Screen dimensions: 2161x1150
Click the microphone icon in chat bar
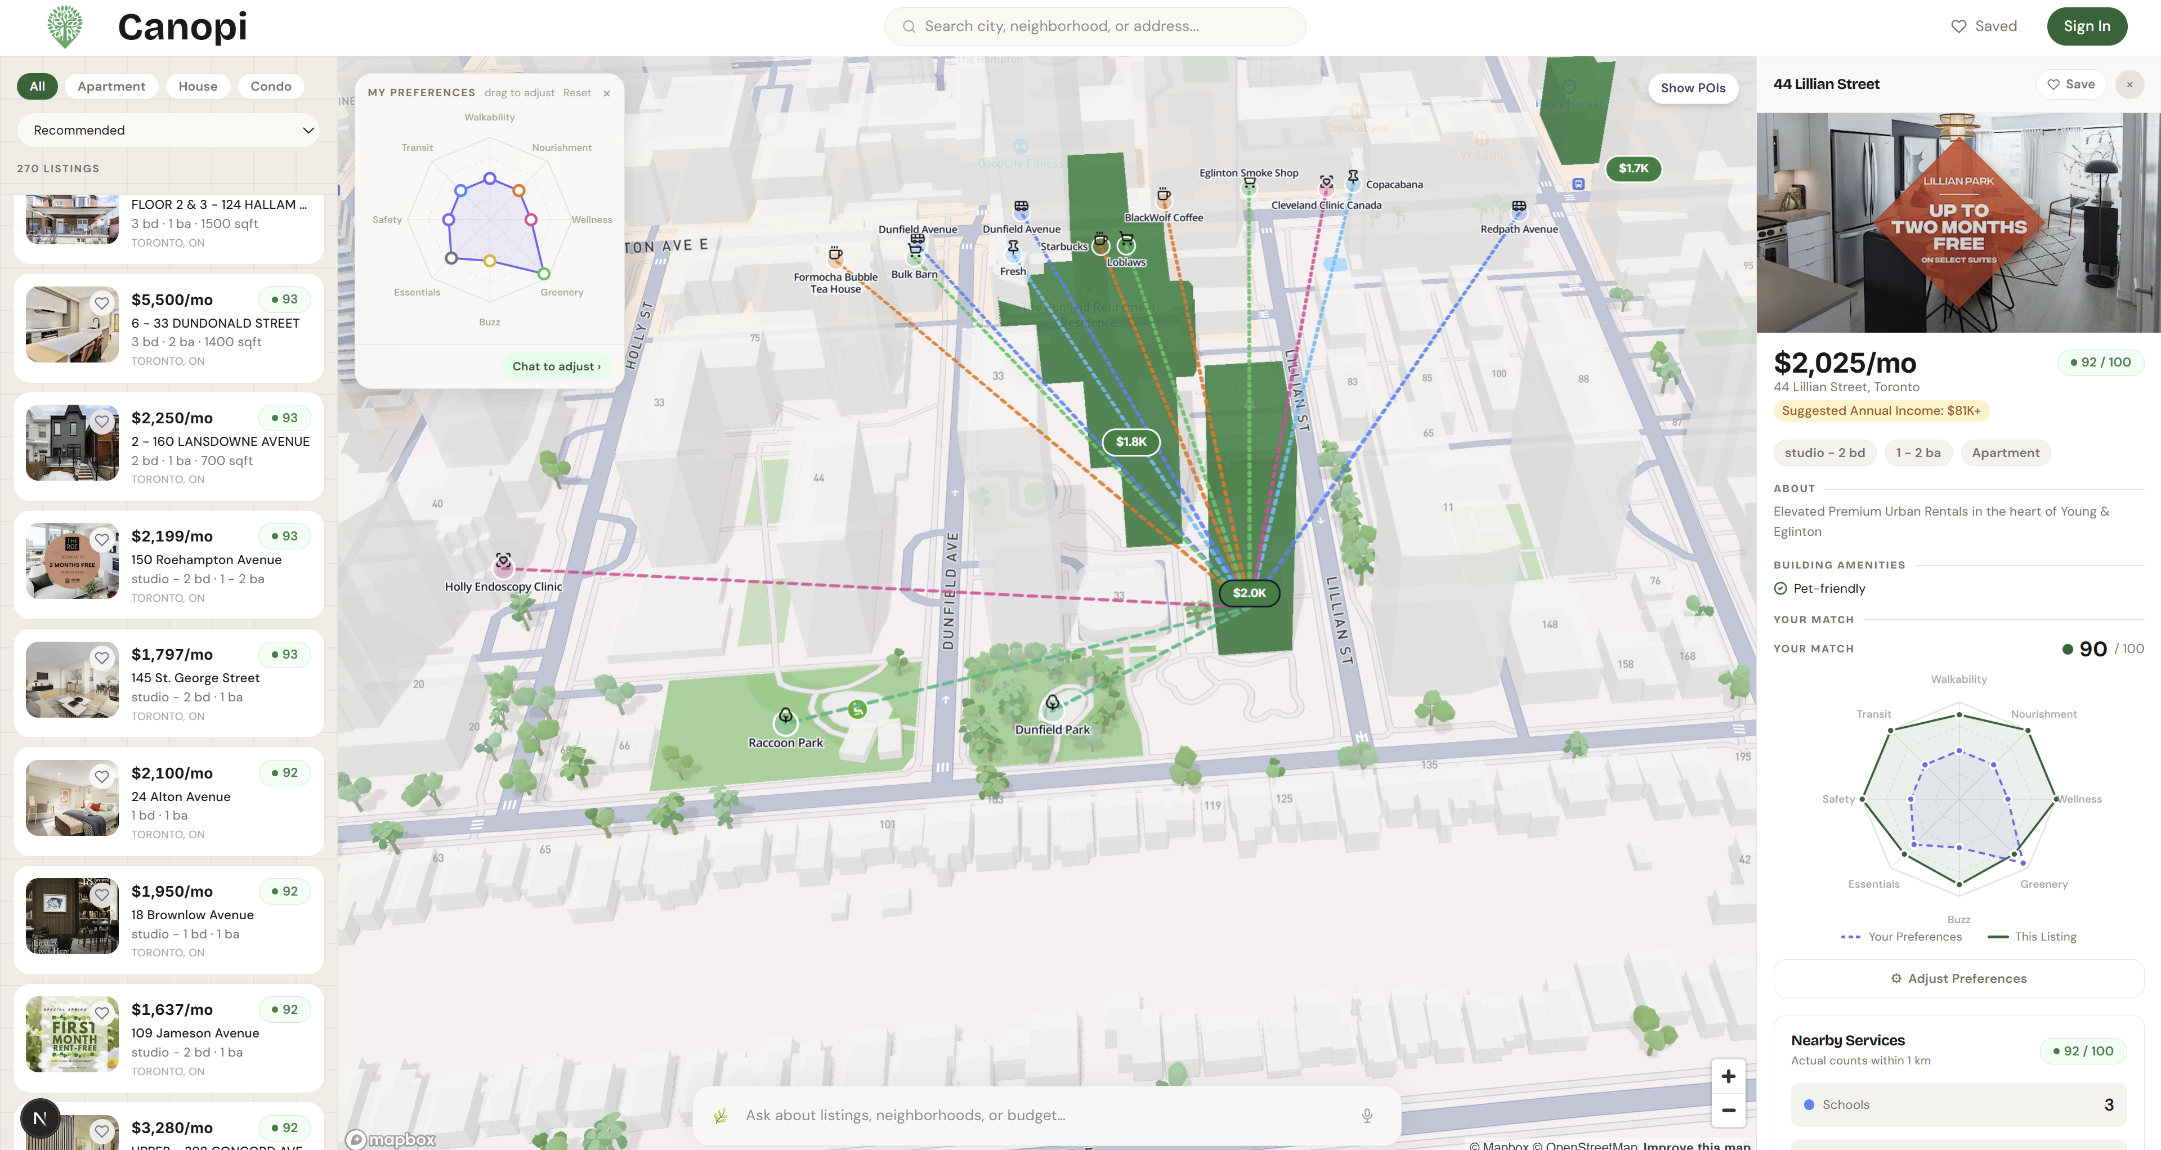coord(1367,1115)
